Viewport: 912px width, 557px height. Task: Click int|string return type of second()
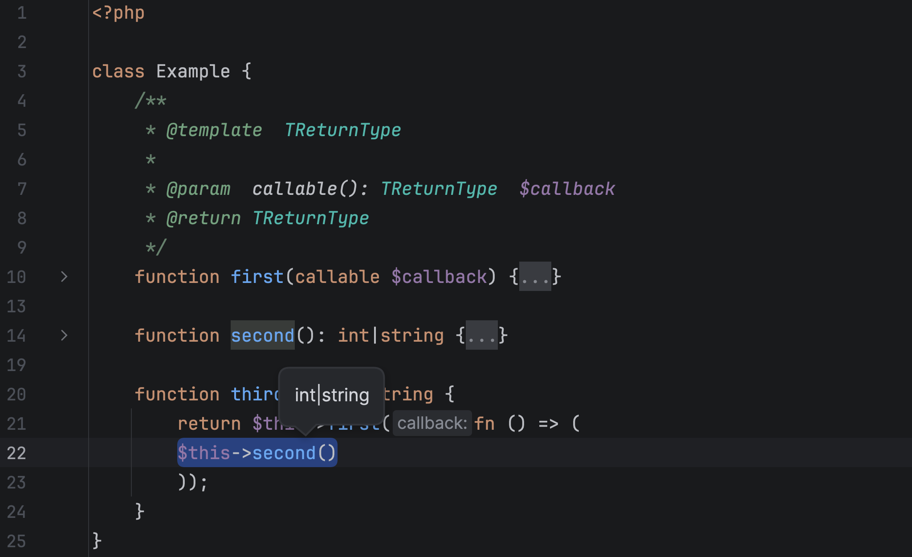click(391, 335)
